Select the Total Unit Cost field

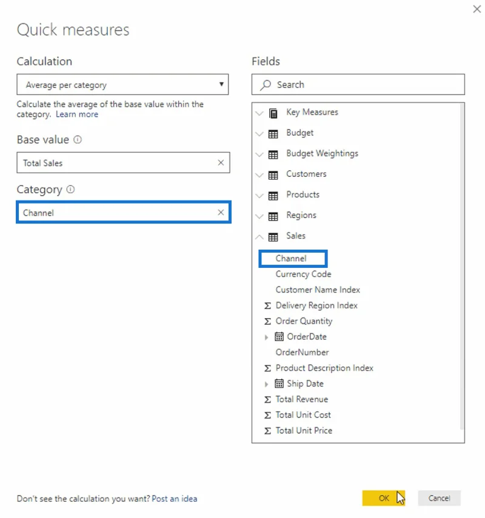tap(303, 415)
